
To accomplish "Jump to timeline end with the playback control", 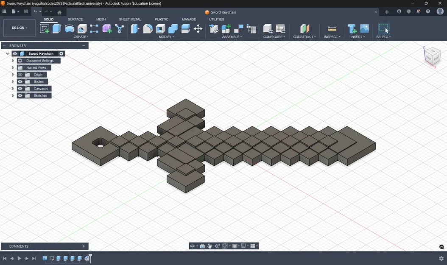I will pos(34,258).
